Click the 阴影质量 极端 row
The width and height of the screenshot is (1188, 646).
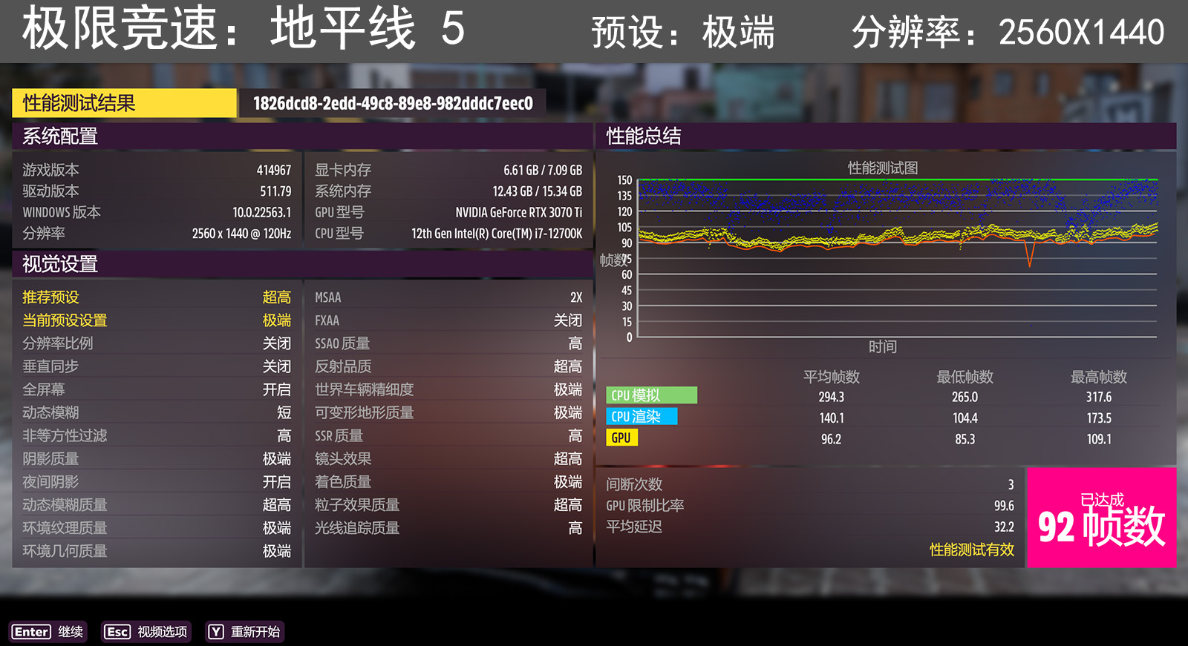pyautogui.click(x=157, y=459)
